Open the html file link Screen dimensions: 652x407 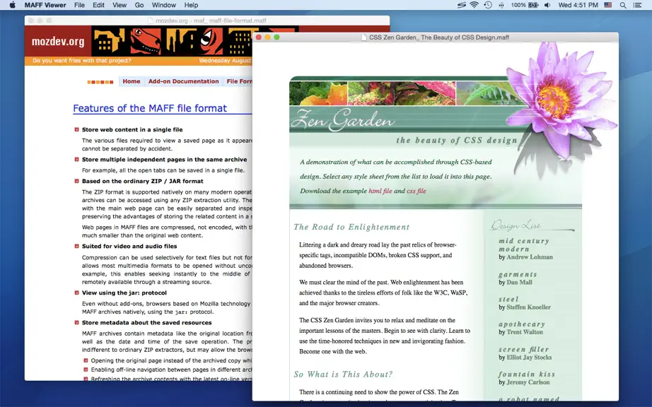(380, 191)
